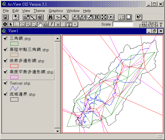Select the Draw Point tool
Screen dimensions: 165x140
(75, 24)
